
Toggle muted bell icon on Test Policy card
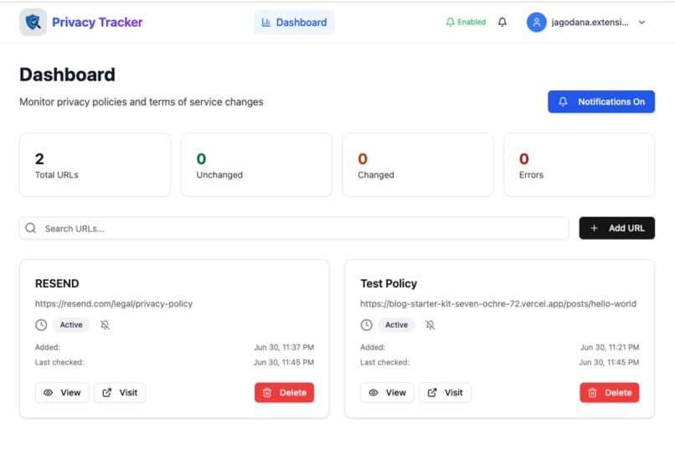[430, 324]
